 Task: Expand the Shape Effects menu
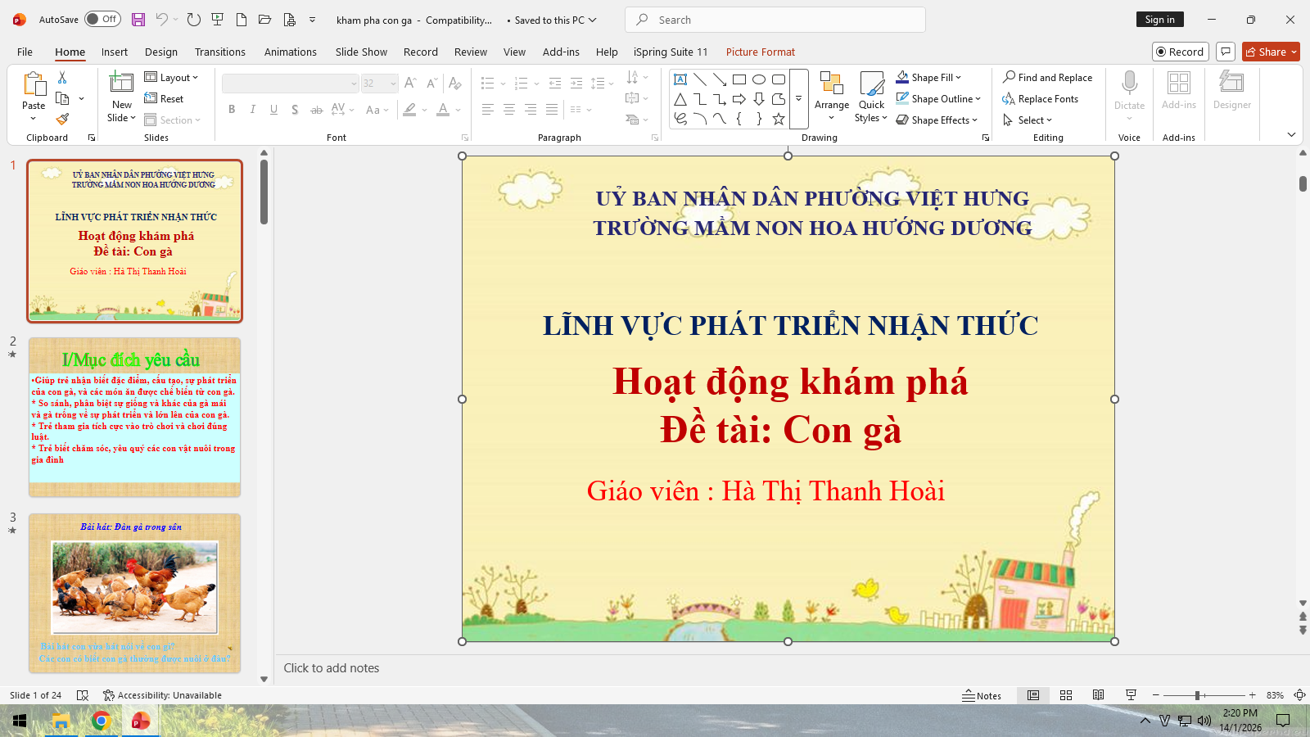pyautogui.click(x=937, y=120)
